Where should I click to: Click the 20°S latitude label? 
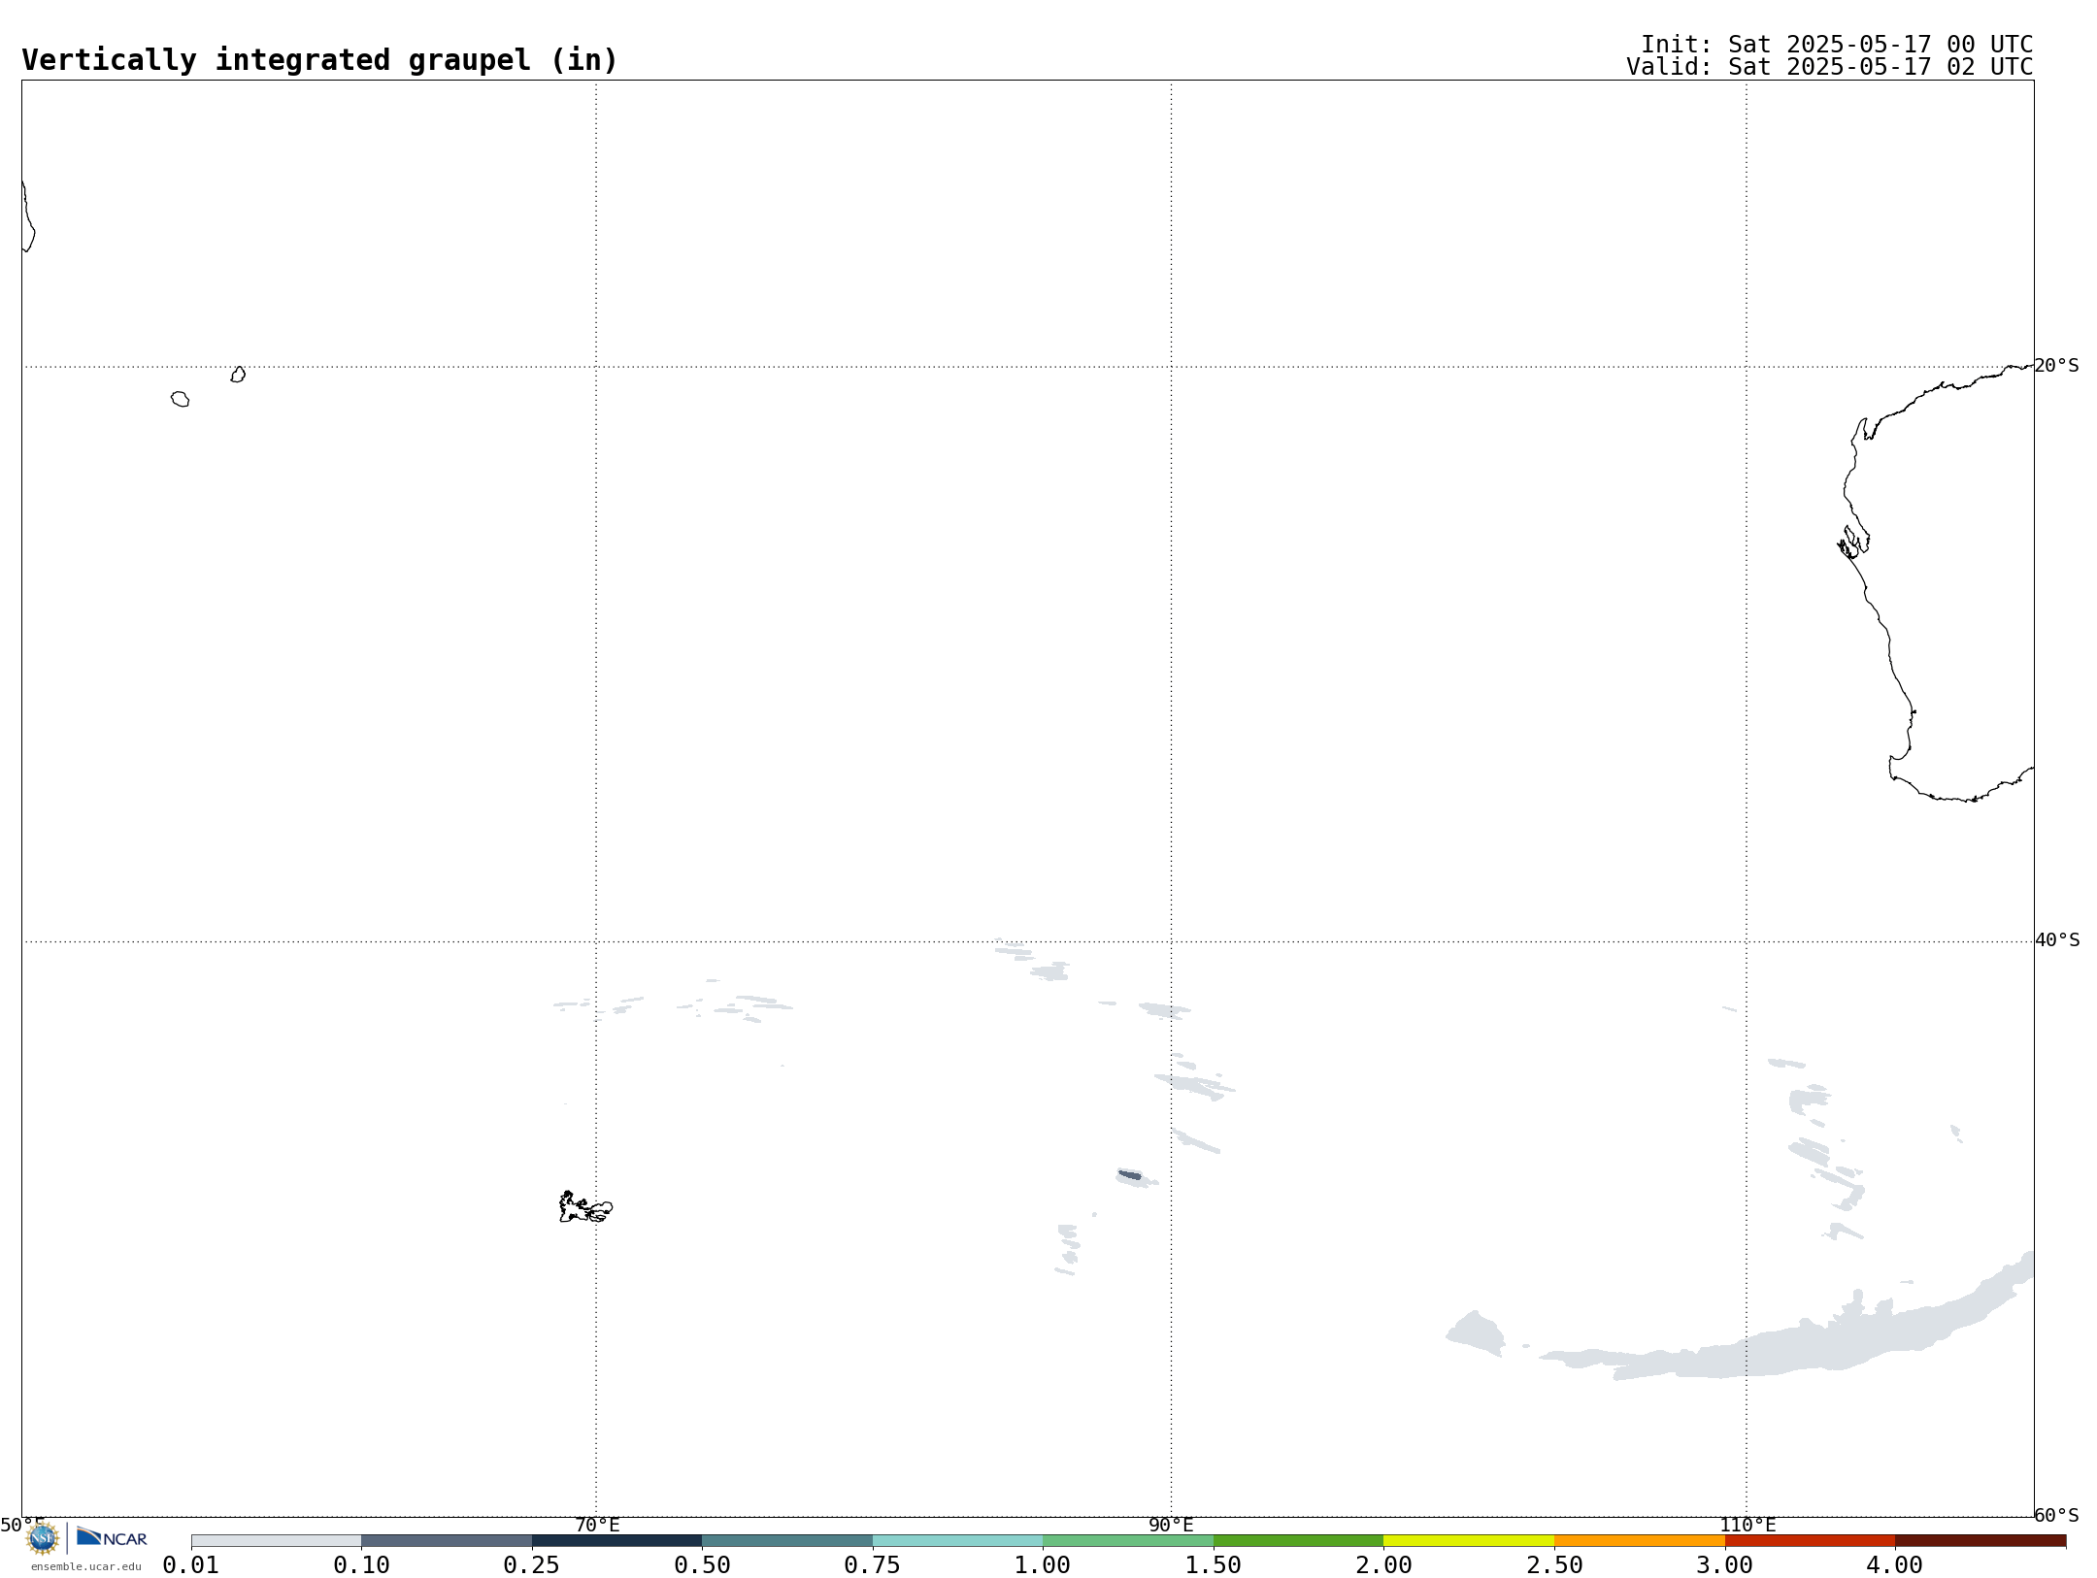pyautogui.click(x=2057, y=366)
